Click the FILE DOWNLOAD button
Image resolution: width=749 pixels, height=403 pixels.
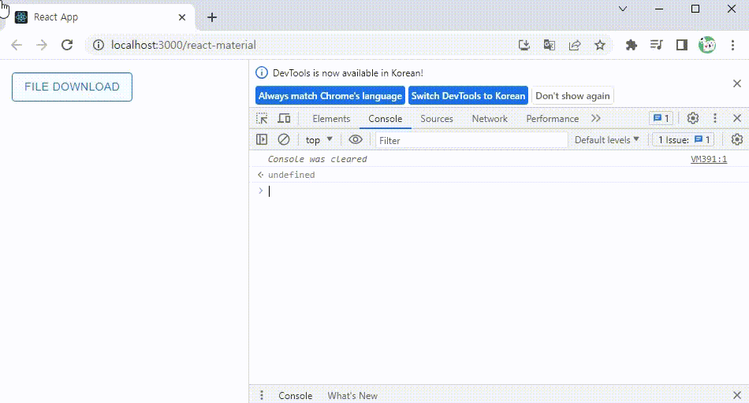tap(72, 87)
